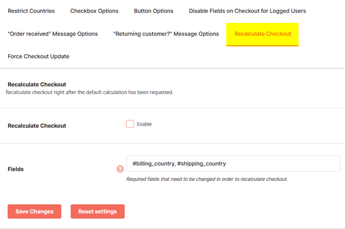Viewport: 345px width, 229px height.
Task: Click the Recalculate Checkout label beside Enable checkbox
Action: pos(37,126)
